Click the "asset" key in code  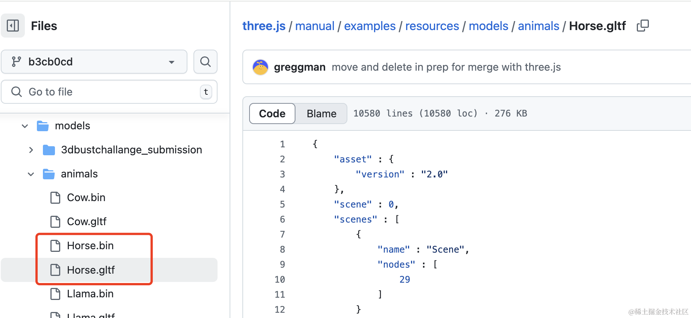point(353,159)
